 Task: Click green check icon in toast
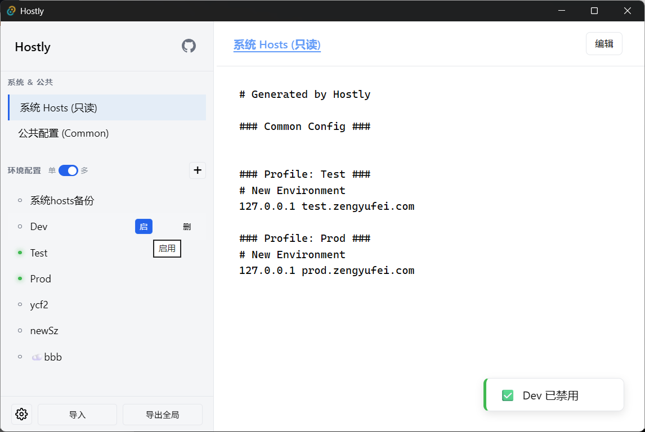tap(508, 395)
